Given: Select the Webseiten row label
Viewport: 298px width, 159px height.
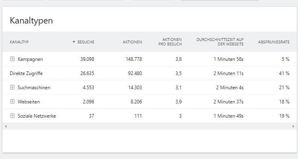Looking at the screenshot, I should click(x=28, y=102).
